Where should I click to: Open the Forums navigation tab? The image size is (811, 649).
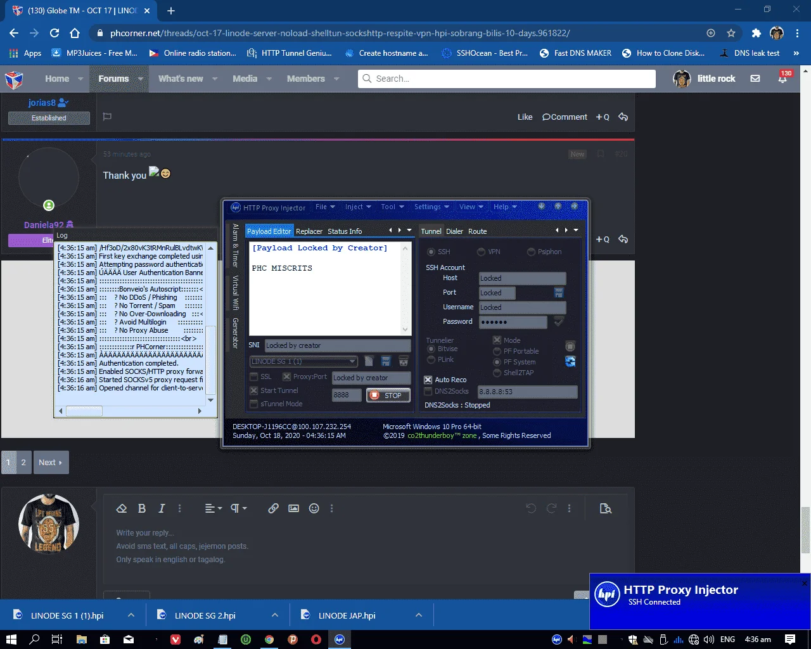click(113, 79)
